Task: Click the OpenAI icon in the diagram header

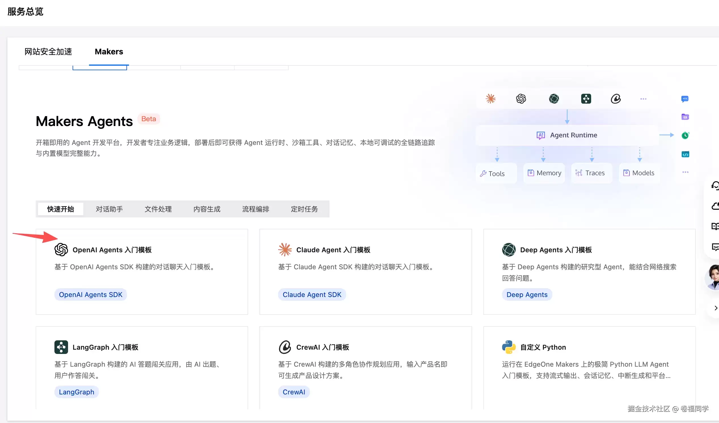Action: pyautogui.click(x=521, y=99)
